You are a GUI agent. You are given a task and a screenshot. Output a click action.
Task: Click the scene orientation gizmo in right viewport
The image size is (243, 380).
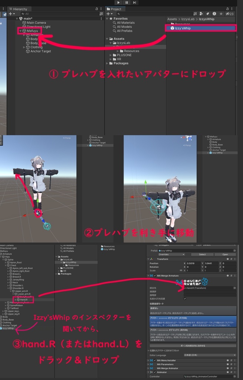(187, 138)
